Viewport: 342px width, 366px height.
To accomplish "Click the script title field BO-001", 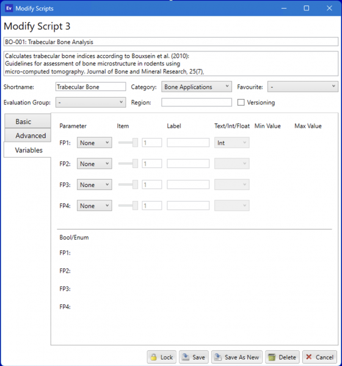I will coord(171,42).
